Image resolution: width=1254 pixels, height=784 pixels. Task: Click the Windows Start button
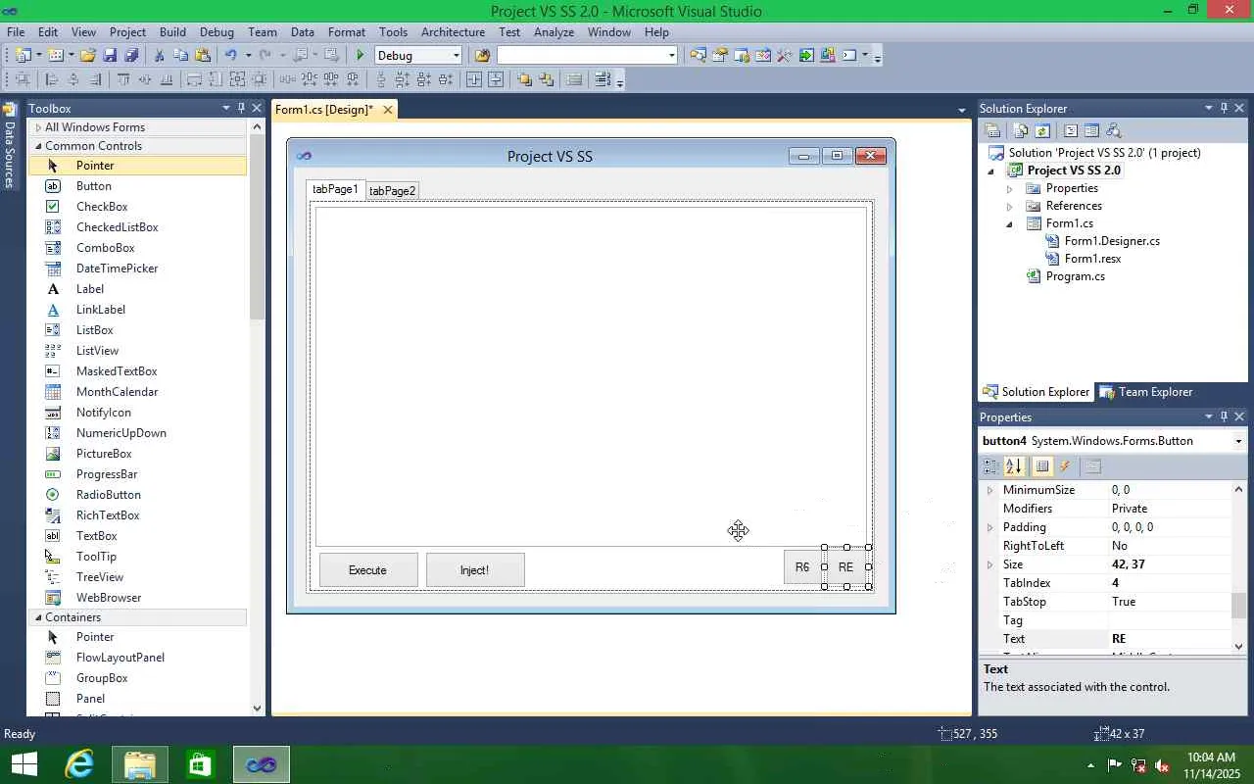click(x=24, y=764)
